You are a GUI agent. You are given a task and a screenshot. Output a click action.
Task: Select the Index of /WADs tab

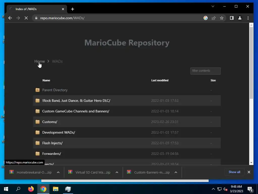pyautogui.click(x=37, y=9)
